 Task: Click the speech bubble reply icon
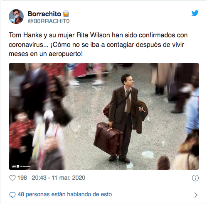(x=12, y=195)
